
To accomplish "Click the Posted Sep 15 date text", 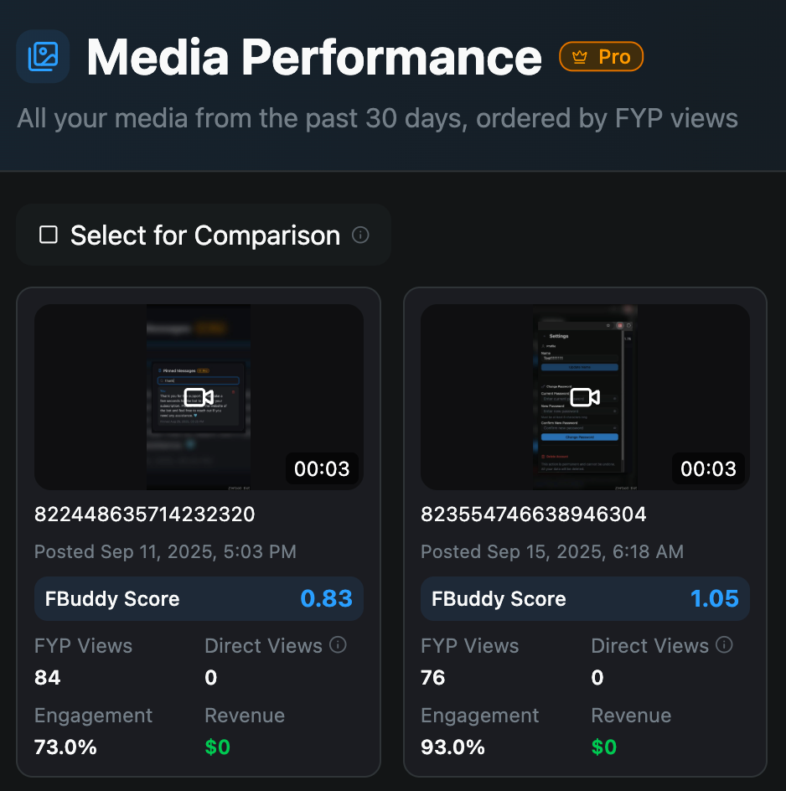I will point(551,551).
